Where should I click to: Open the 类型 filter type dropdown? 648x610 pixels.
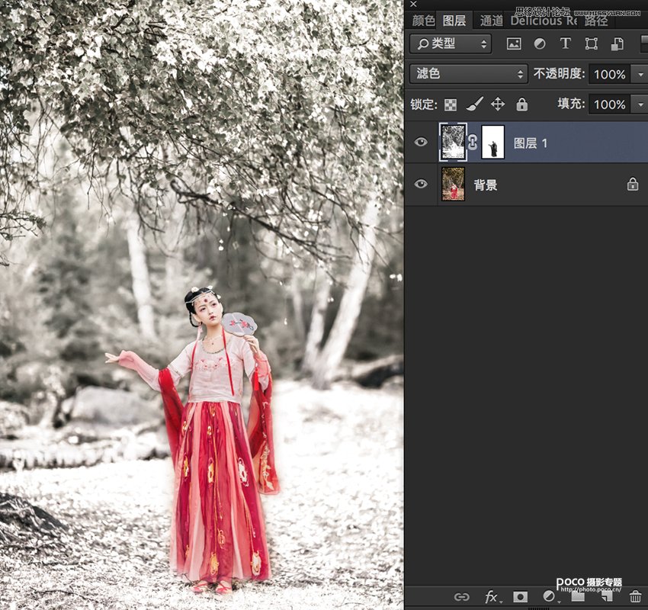(x=451, y=43)
